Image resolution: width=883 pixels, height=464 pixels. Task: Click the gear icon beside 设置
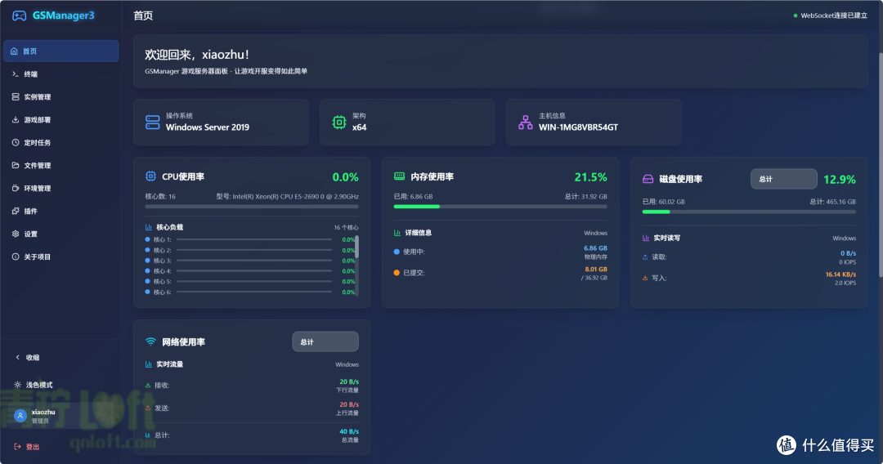click(x=16, y=234)
